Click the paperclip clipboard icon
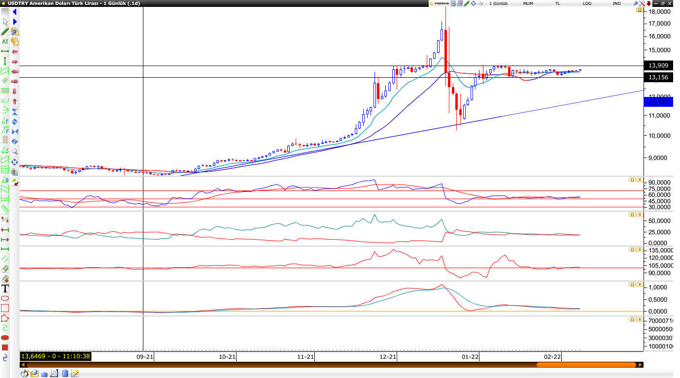This screenshot has height=378, width=680. [15, 172]
